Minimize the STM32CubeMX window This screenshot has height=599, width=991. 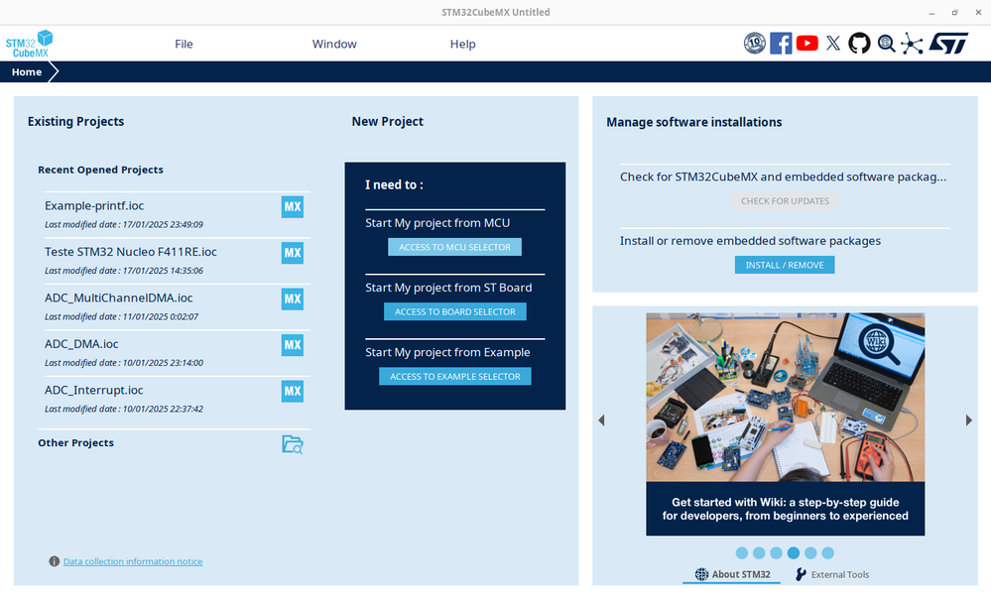pyautogui.click(x=931, y=12)
